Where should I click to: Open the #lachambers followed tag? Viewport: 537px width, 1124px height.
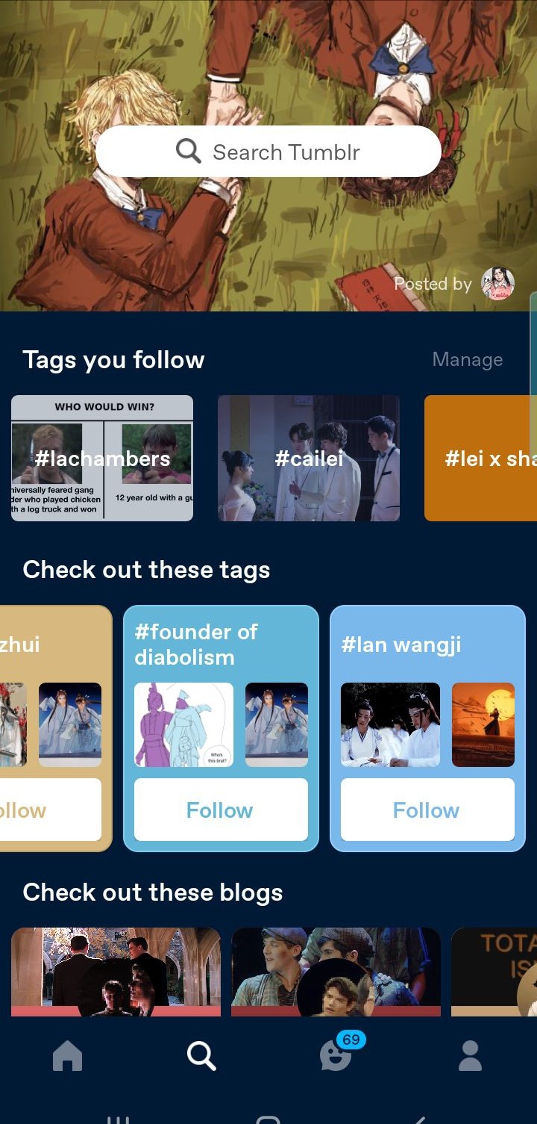pyautogui.click(x=102, y=458)
